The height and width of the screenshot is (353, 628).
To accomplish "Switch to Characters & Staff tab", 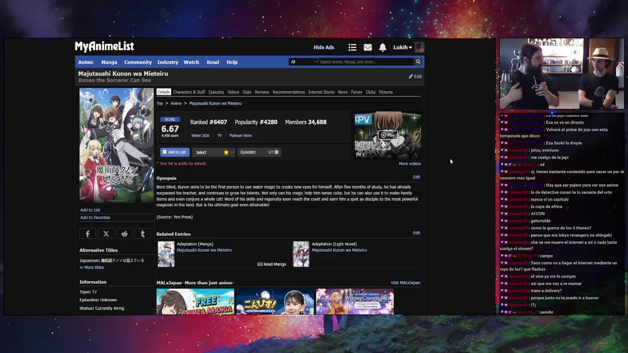I will pos(189,92).
